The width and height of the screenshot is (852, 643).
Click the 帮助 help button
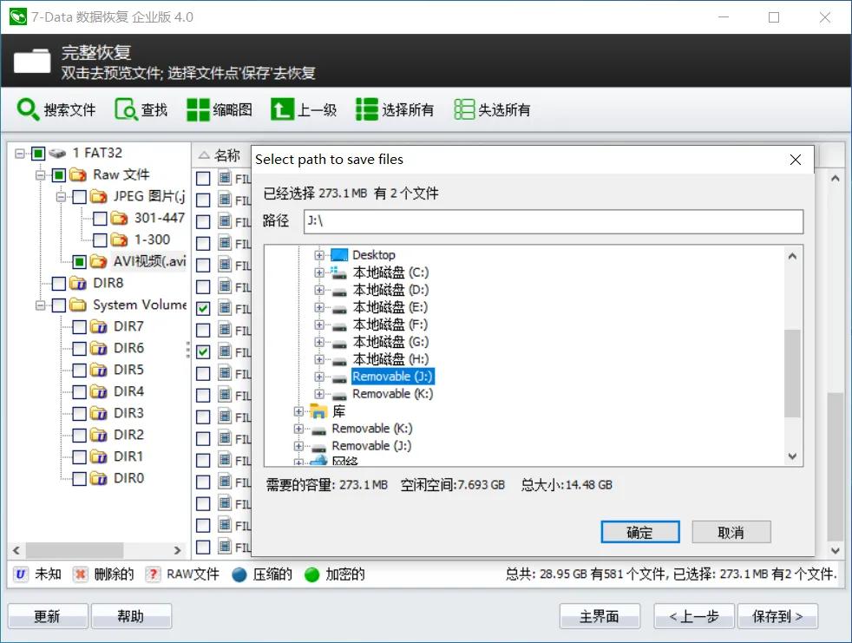pyautogui.click(x=132, y=615)
